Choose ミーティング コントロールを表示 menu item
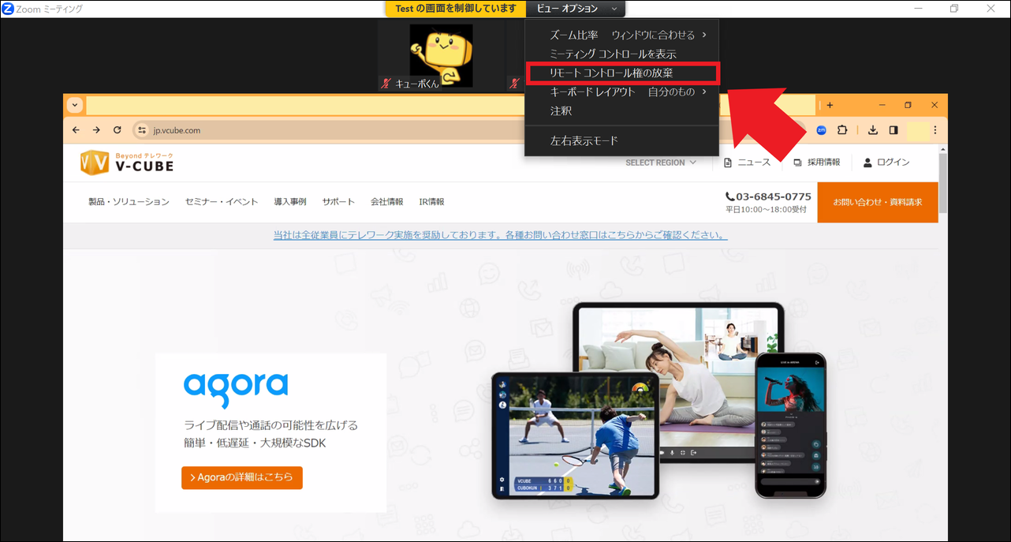 (x=622, y=54)
